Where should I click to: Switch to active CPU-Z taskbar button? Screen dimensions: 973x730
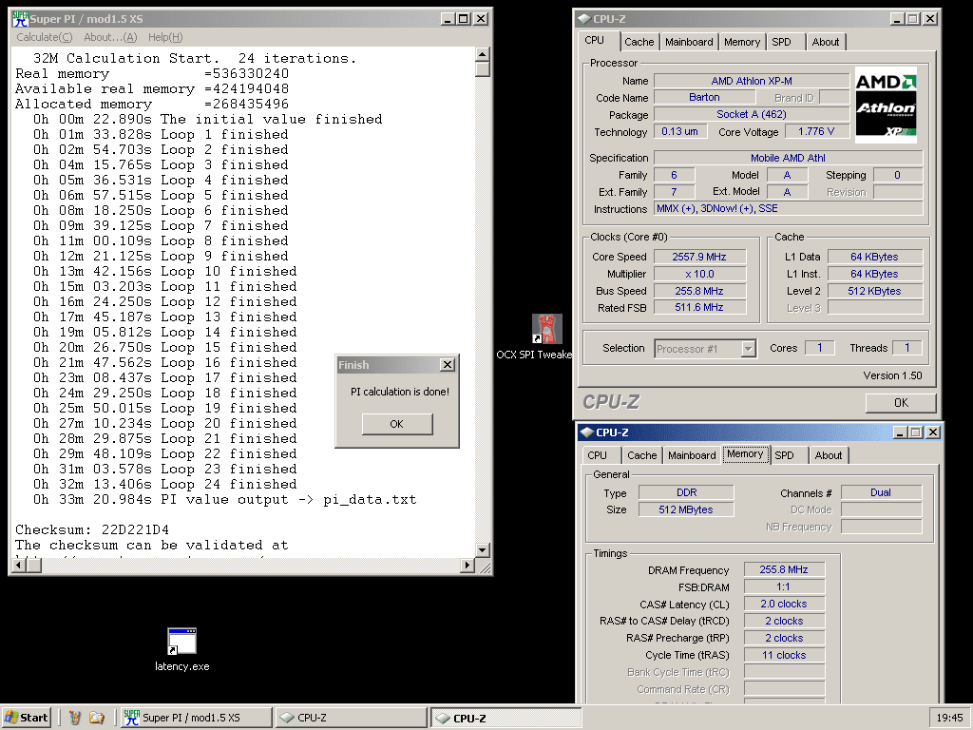point(506,718)
